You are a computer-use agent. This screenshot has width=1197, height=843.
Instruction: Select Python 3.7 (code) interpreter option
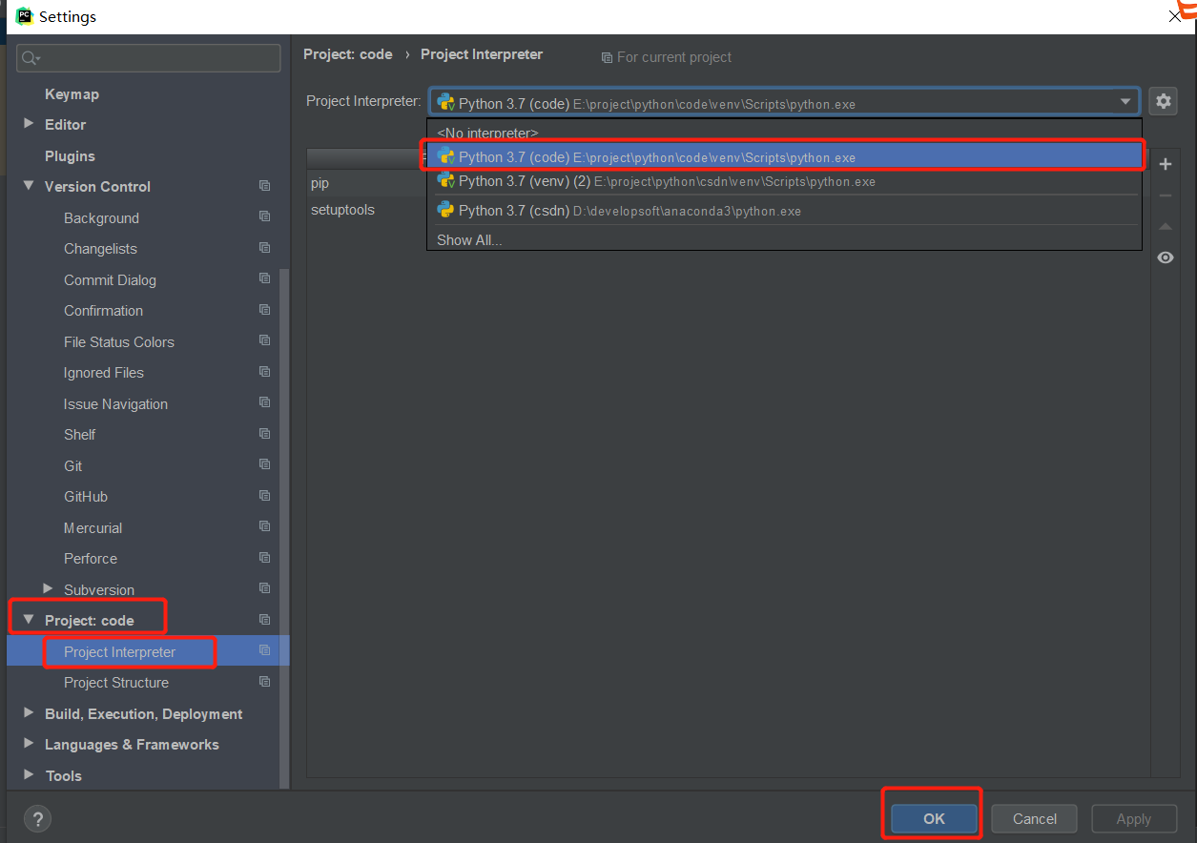tap(784, 157)
